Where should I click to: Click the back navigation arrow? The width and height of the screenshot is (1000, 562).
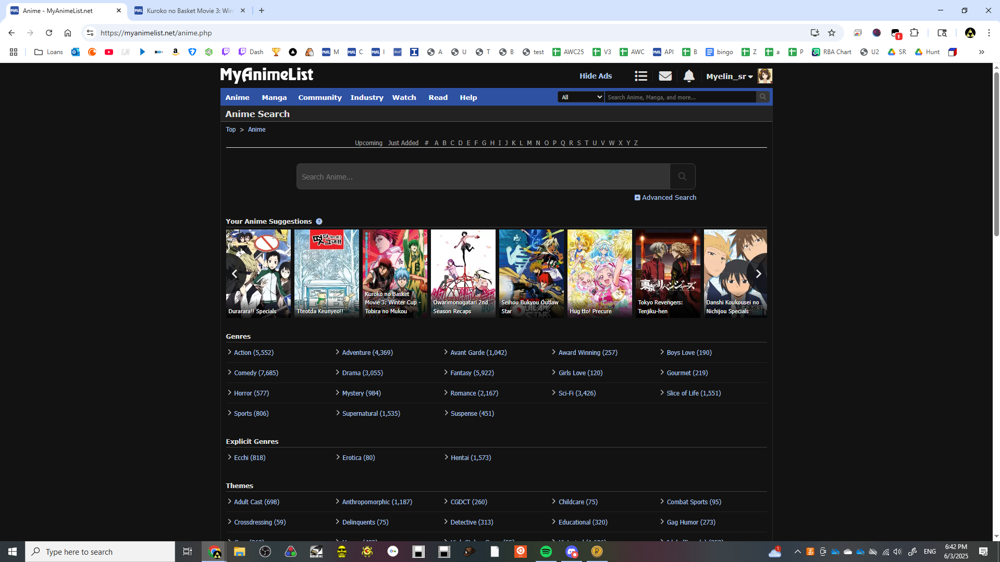click(11, 33)
